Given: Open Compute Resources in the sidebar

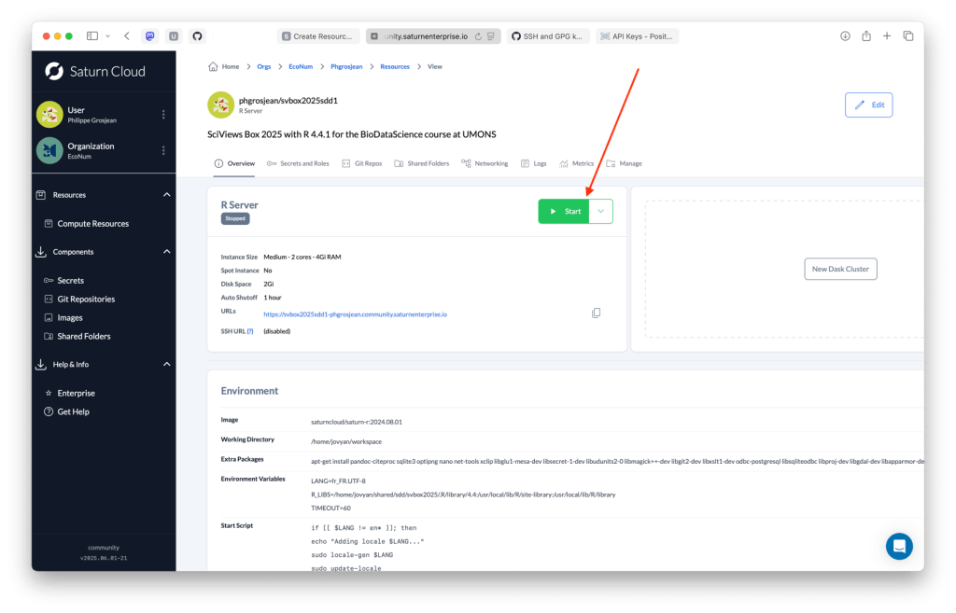Looking at the screenshot, I should click(87, 224).
